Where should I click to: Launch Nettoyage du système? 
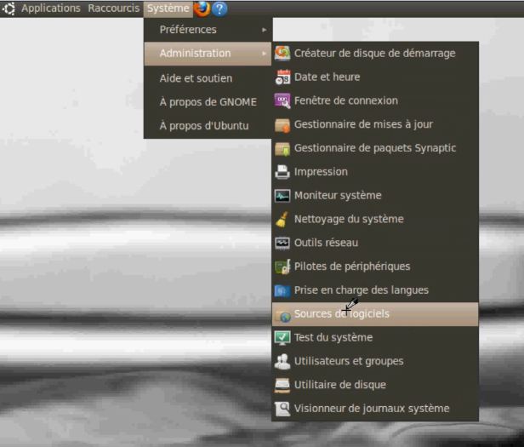[x=375, y=219]
